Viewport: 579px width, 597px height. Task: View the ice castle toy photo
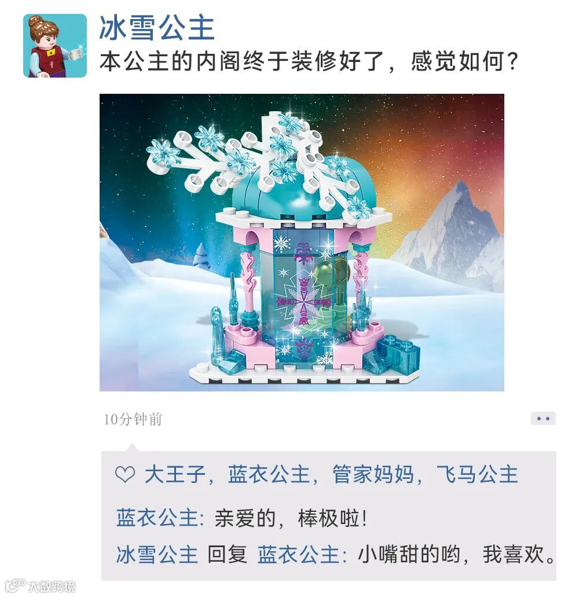pos(302,242)
